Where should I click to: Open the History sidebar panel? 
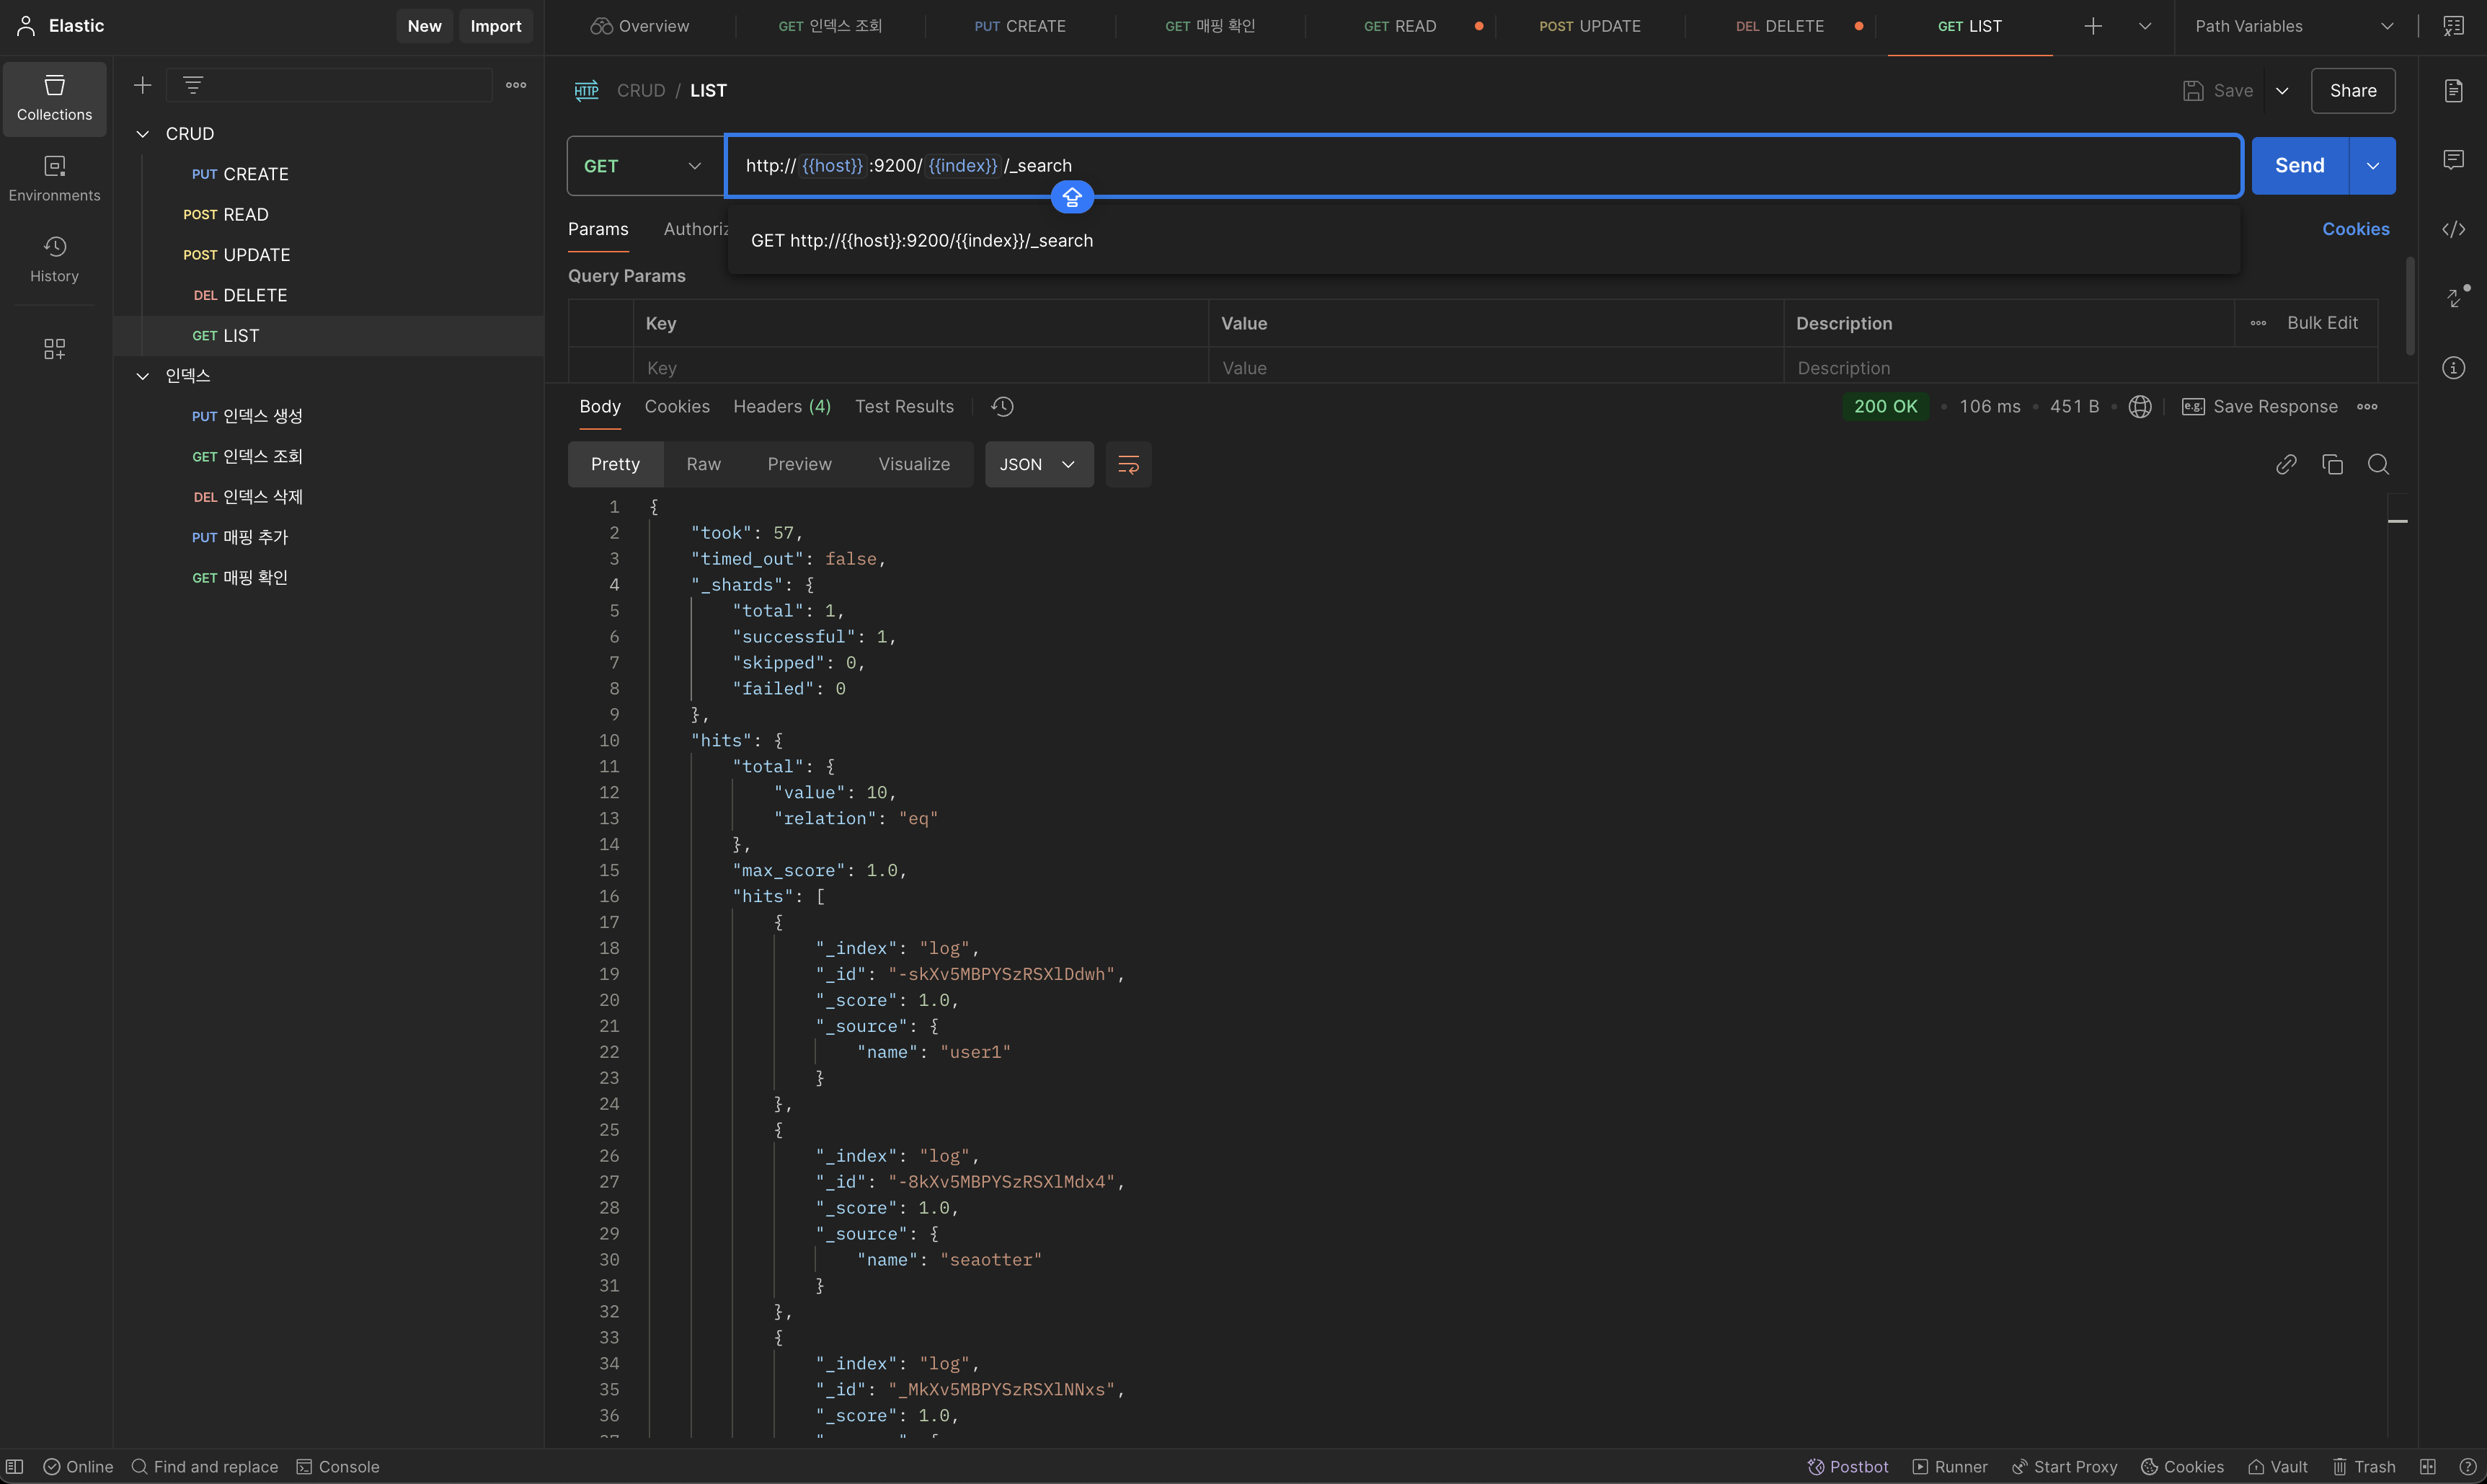click(x=54, y=259)
